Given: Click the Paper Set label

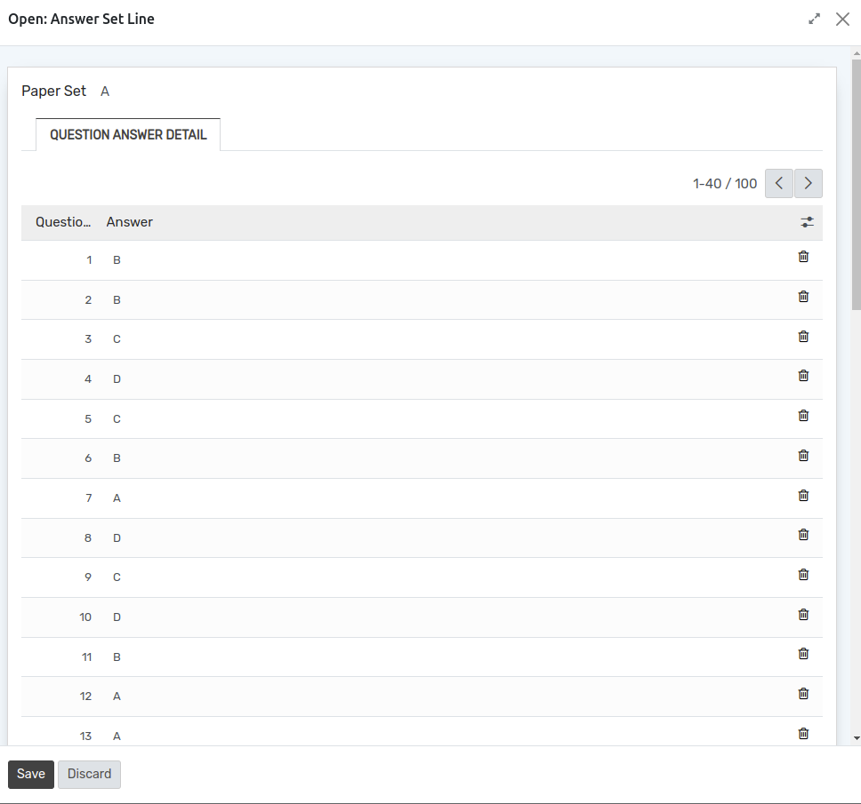Looking at the screenshot, I should 53,91.
